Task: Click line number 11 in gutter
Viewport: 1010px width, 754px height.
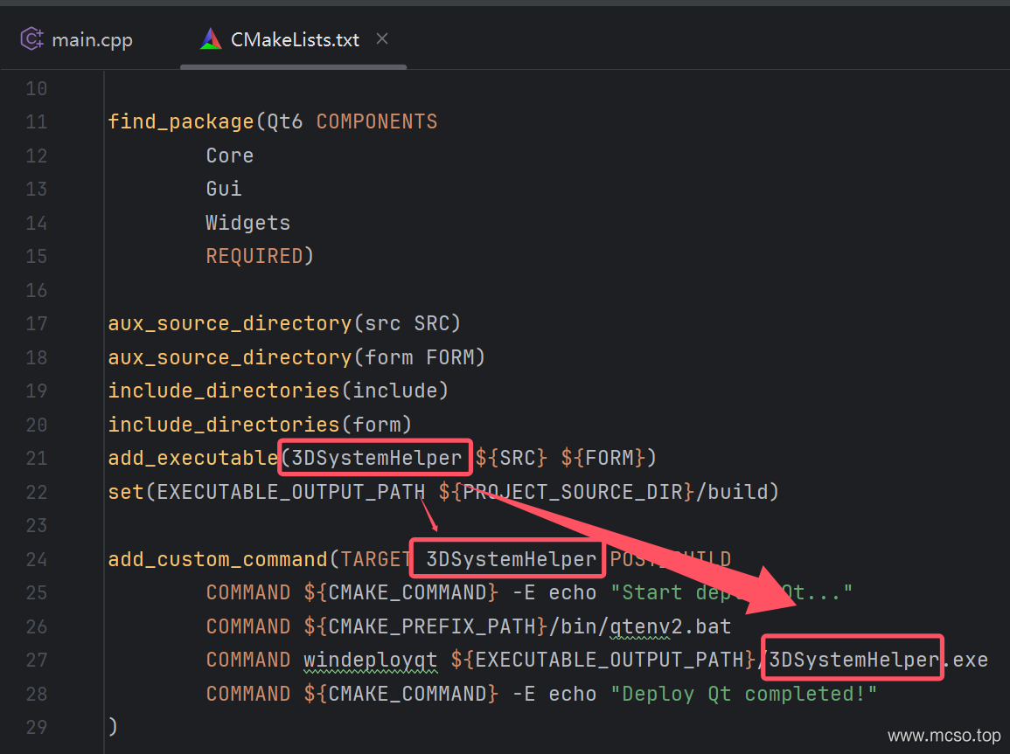Action: click(36, 122)
